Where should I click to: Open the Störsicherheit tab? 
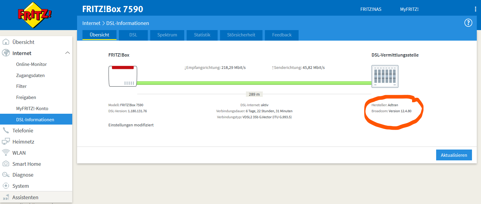click(241, 35)
